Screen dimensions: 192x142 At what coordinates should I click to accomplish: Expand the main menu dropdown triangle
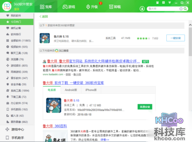170,3
